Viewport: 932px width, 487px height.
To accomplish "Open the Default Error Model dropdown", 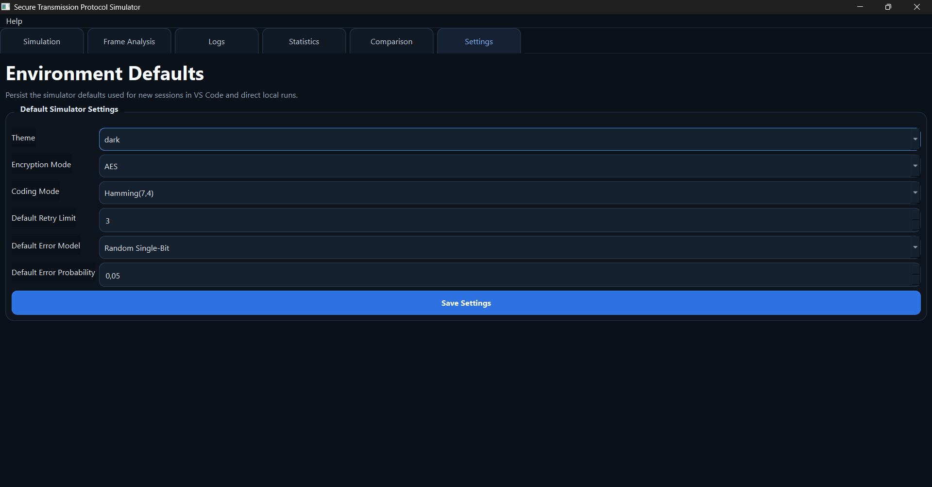I will click(x=509, y=248).
